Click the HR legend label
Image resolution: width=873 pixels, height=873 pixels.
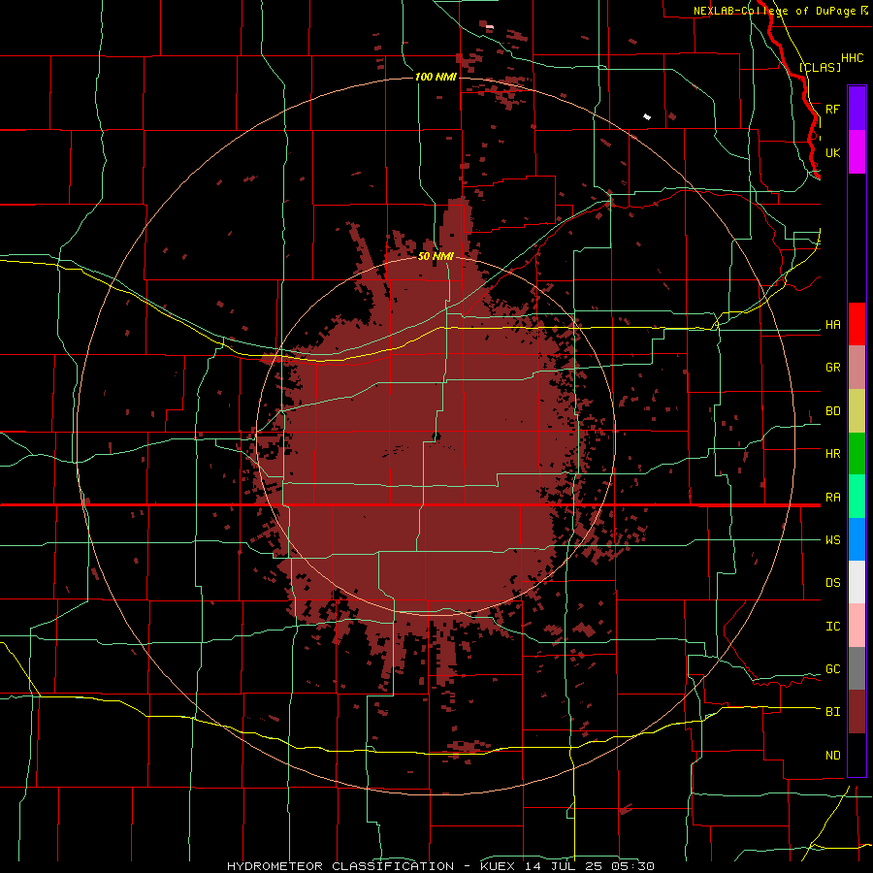click(833, 454)
